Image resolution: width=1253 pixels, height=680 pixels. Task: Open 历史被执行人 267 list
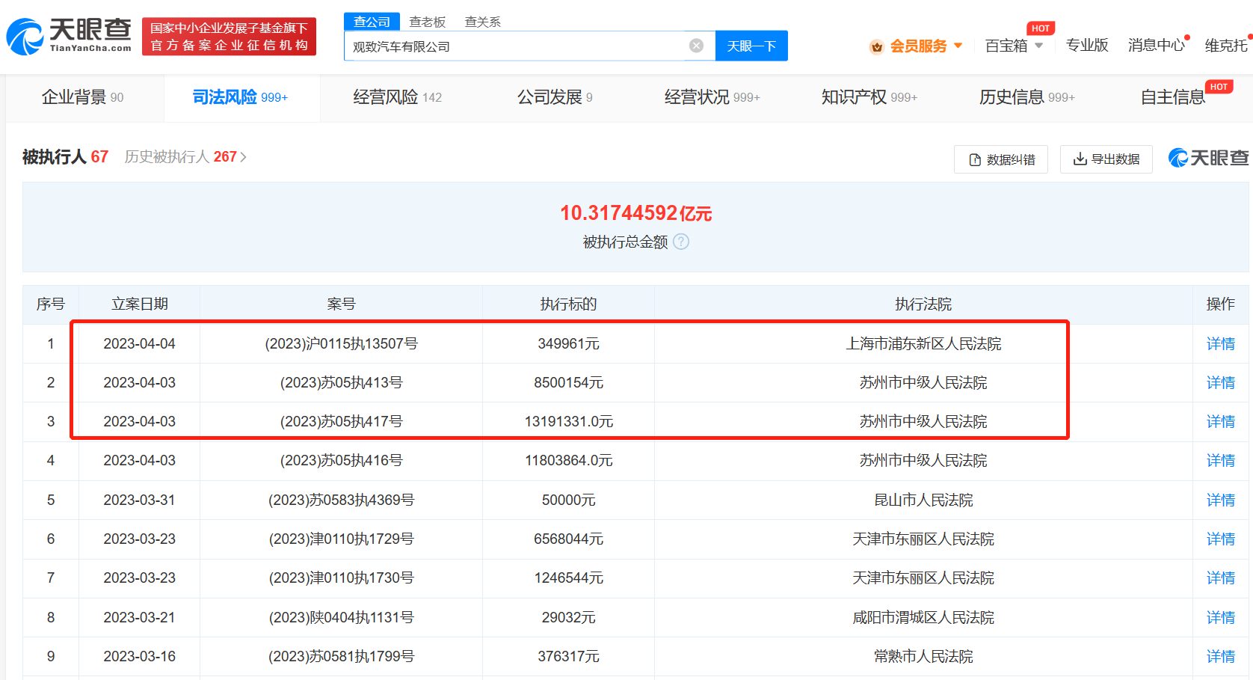185,156
